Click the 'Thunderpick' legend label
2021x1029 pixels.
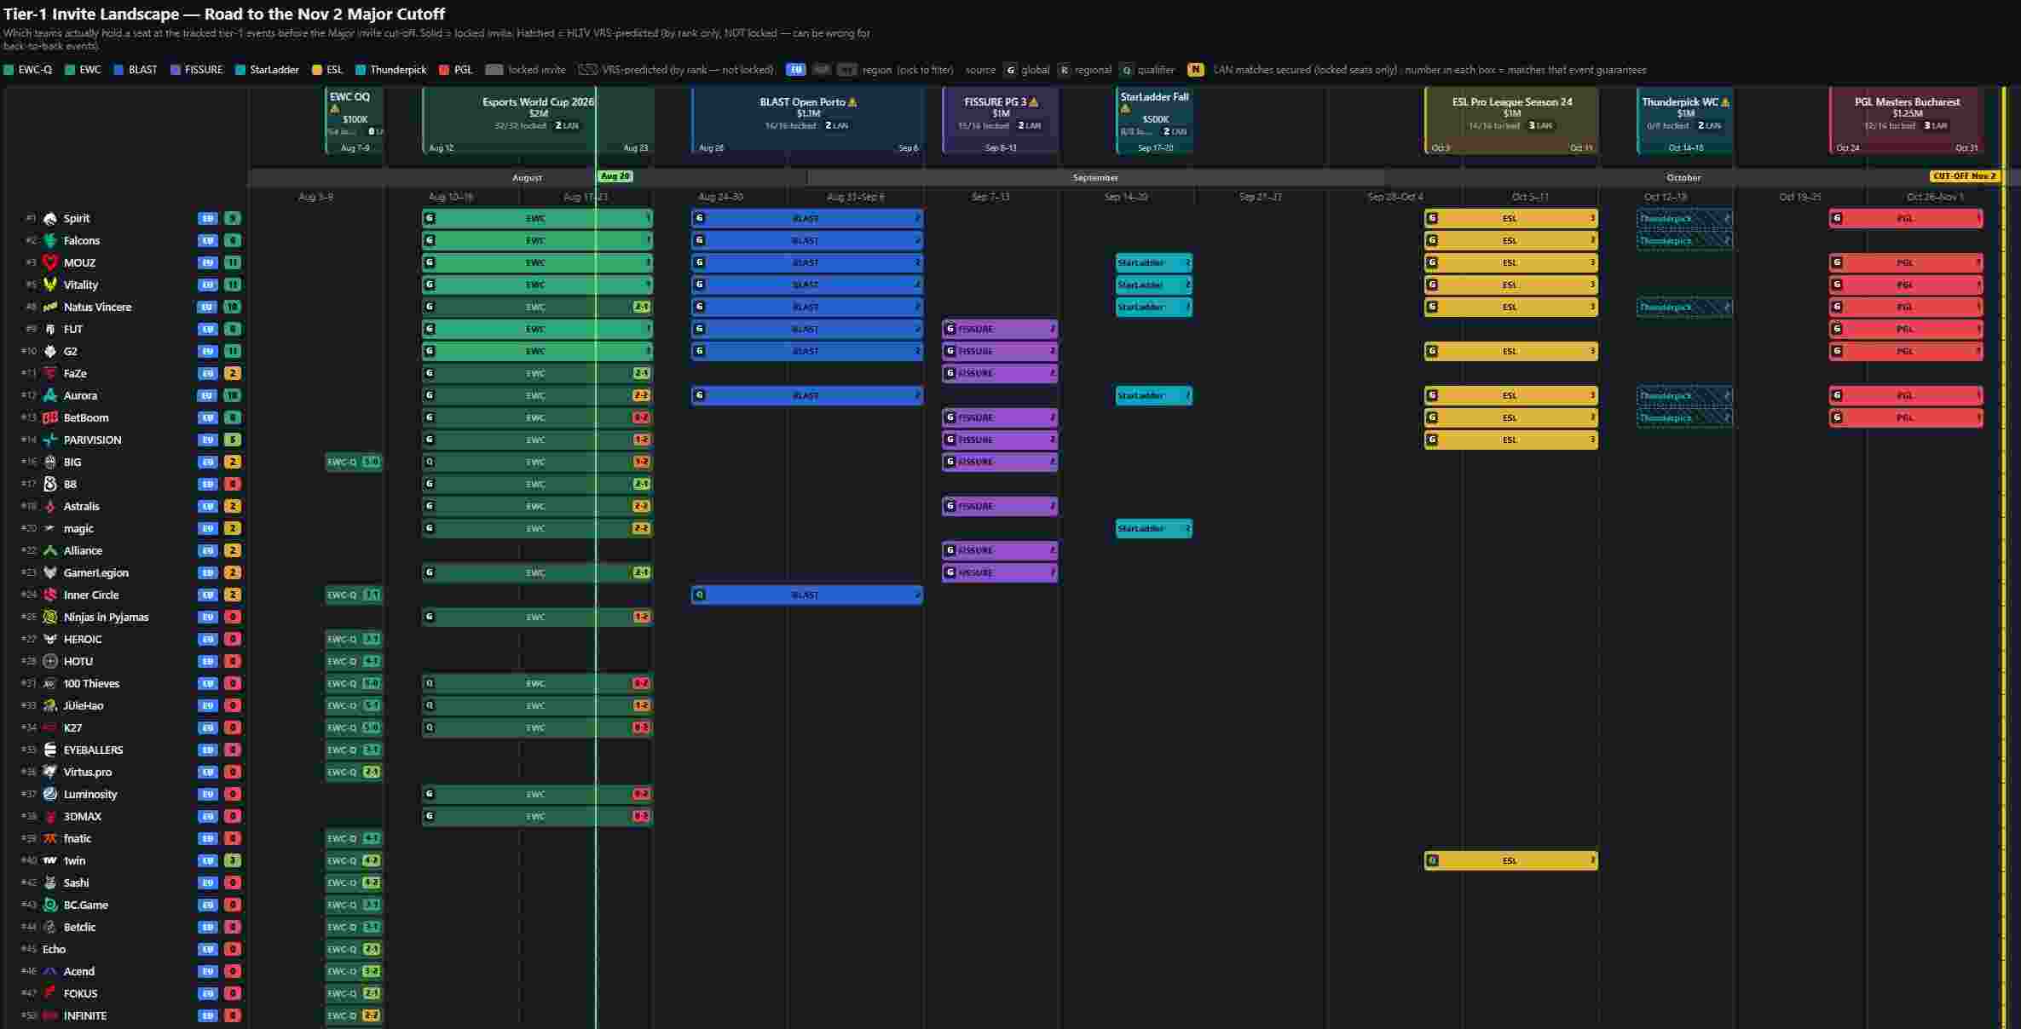(398, 70)
